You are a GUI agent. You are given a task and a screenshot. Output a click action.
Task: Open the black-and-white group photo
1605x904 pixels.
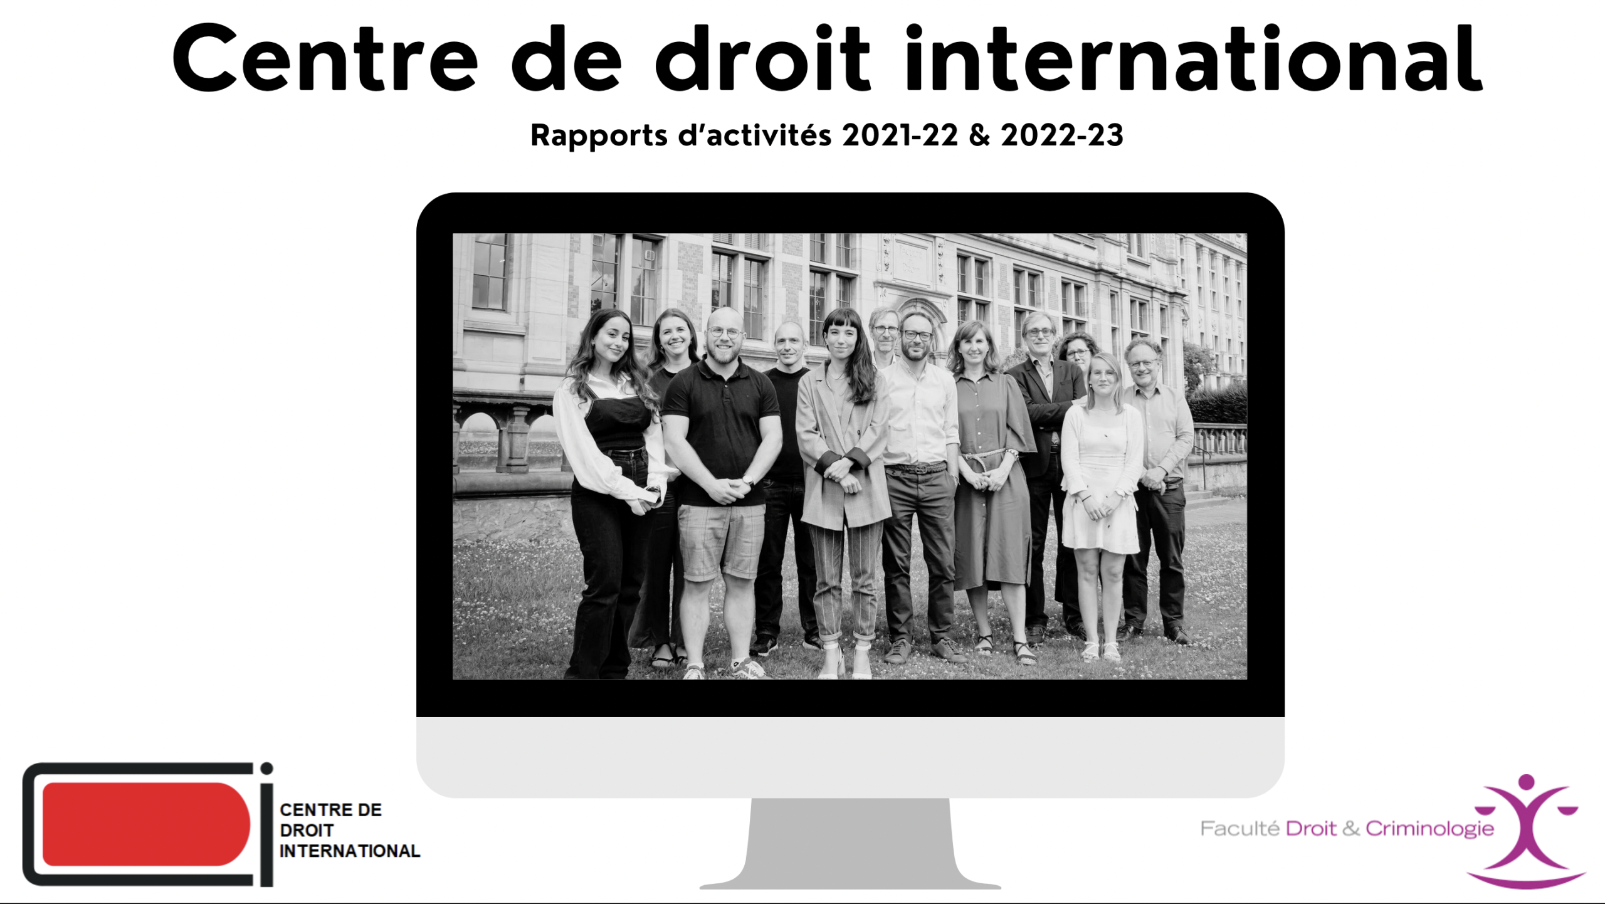point(850,456)
